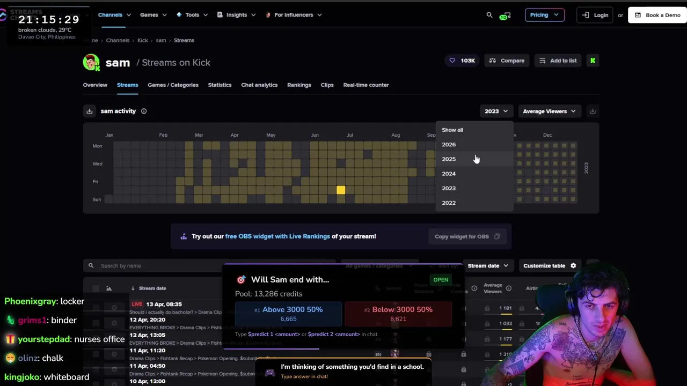The image size is (687, 386).
Task: Open the search magnifier in top navigation
Action: [x=489, y=15]
